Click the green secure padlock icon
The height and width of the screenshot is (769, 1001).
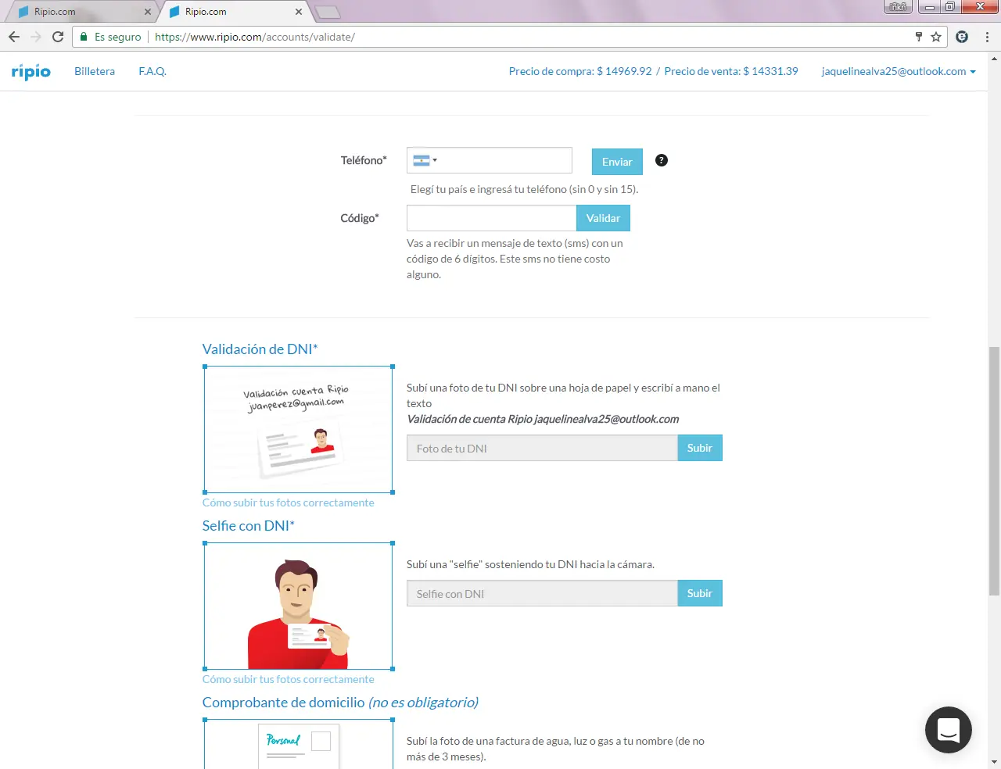pos(84,37)
